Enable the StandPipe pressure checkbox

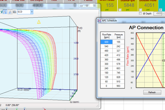pos(119,10)
